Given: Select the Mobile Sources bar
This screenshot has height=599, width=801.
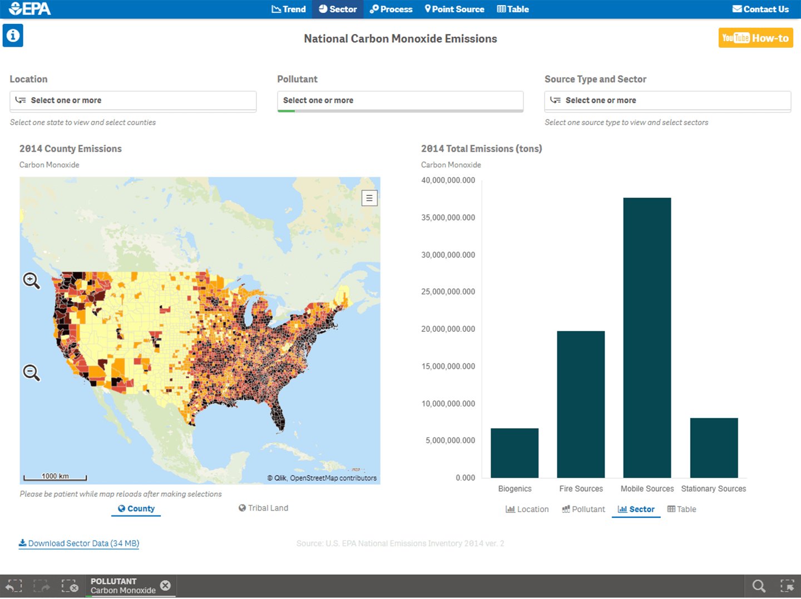Looking at the screenshot, I should [x=647, y=337].
